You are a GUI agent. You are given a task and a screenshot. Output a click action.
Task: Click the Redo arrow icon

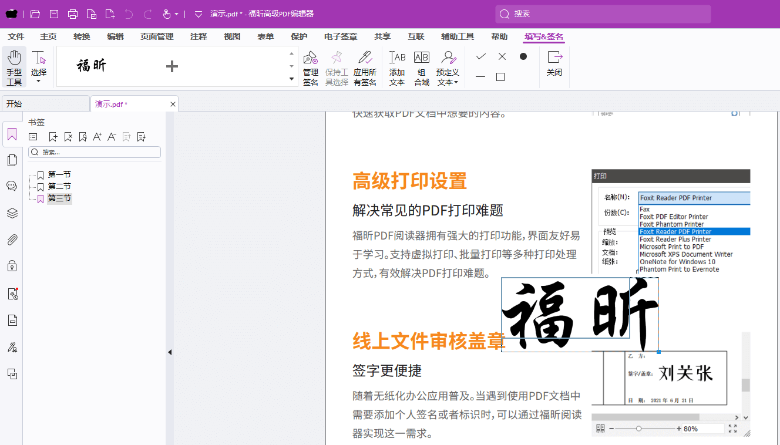pos(147,14)
